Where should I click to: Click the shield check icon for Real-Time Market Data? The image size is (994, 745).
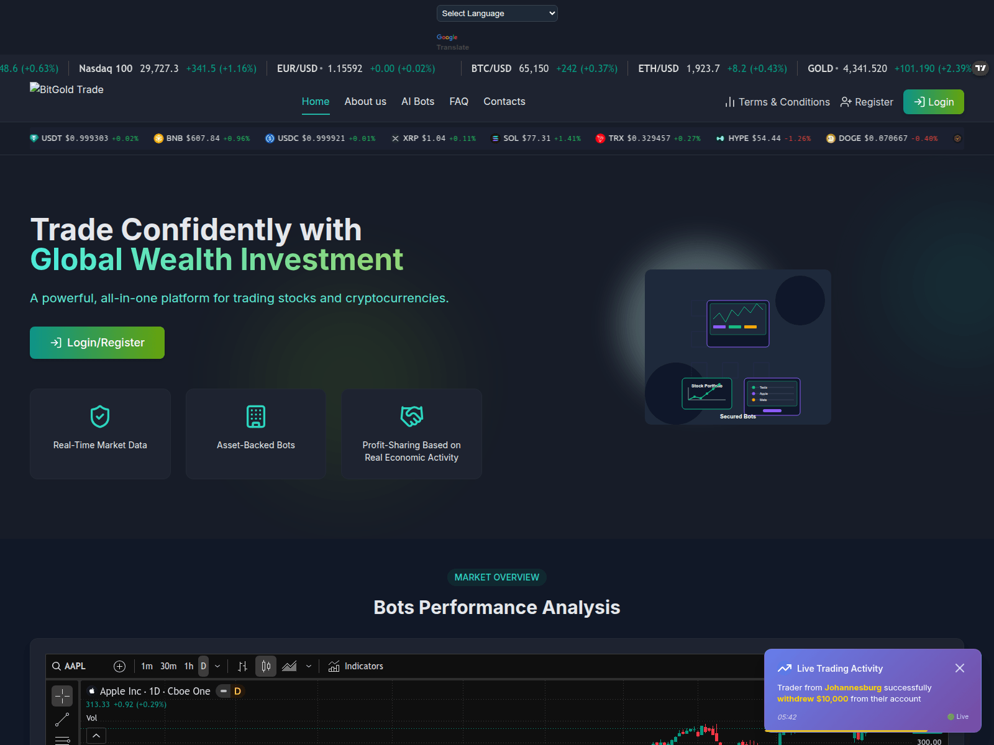pyautogui.click(x=100, y=417)
